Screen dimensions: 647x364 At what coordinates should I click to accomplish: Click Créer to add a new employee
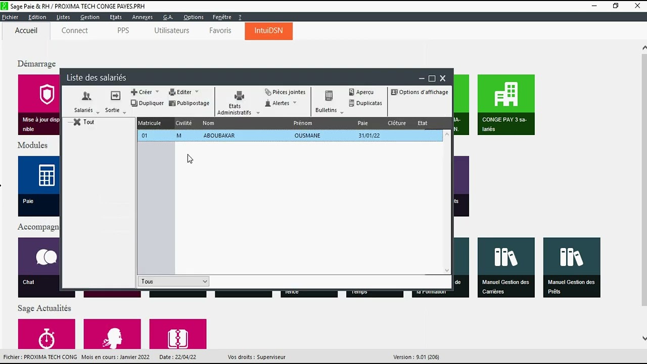point(141,92)
